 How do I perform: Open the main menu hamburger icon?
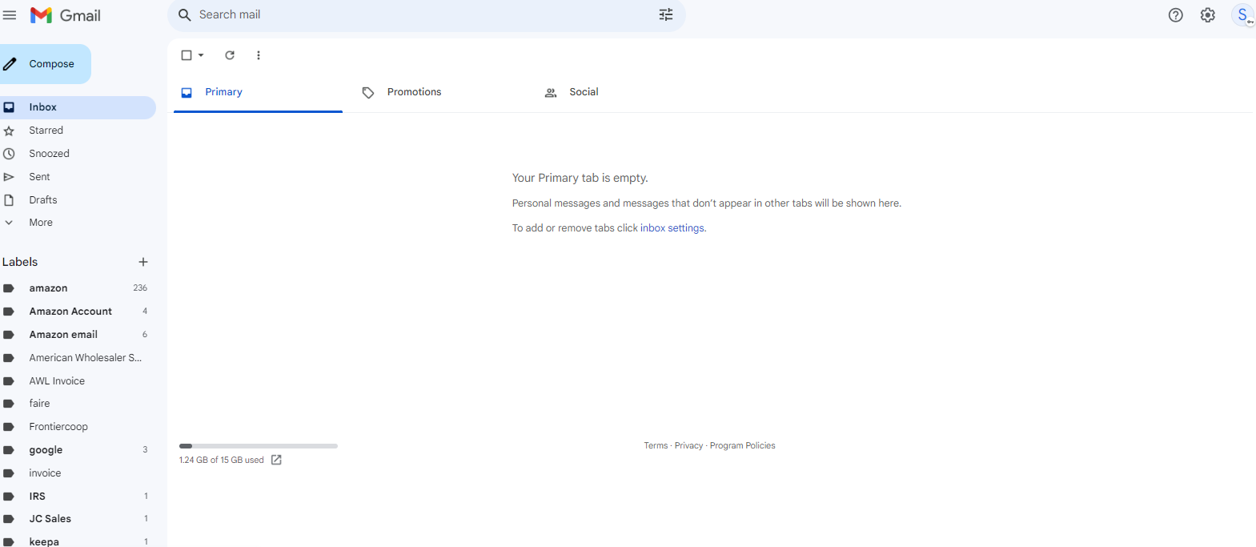click(10, 15)
